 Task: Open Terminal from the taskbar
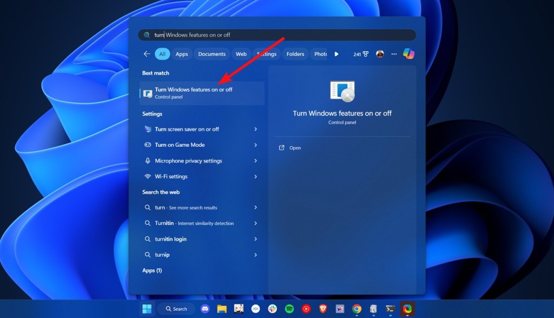tap(391, 309)
